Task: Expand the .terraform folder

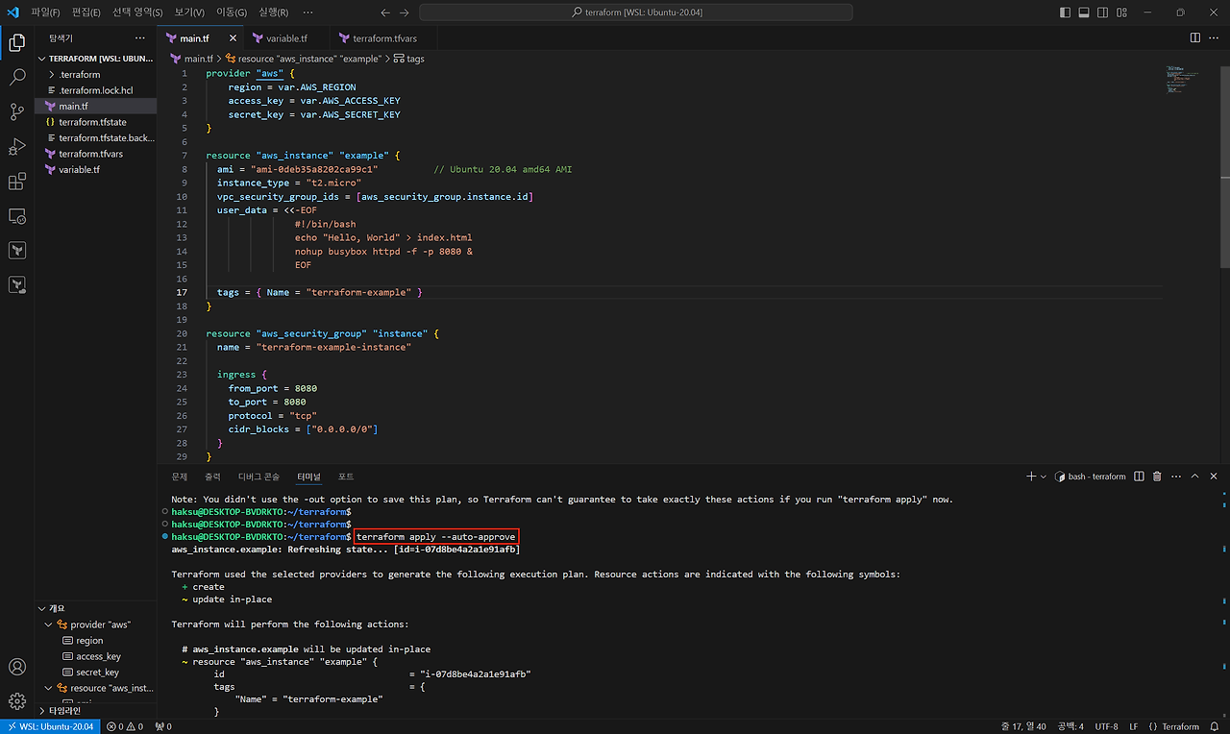Action: pyautogui.click(x=79, y=74)
